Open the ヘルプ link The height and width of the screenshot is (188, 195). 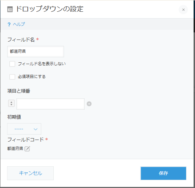19,24
